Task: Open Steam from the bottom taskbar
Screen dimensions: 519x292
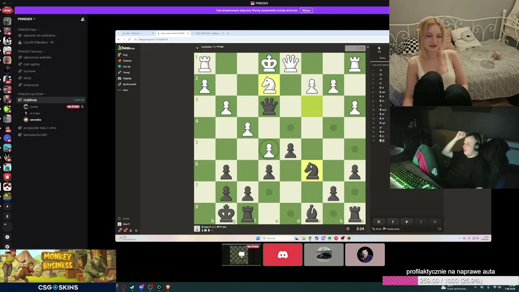Action: pos(132,288)
